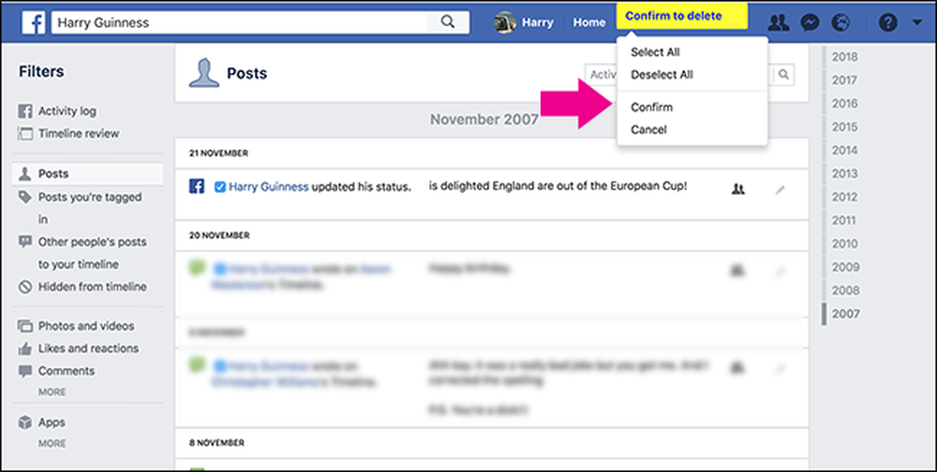
Task: Jump to year 2015 in timeline
Action: point(844,126)
